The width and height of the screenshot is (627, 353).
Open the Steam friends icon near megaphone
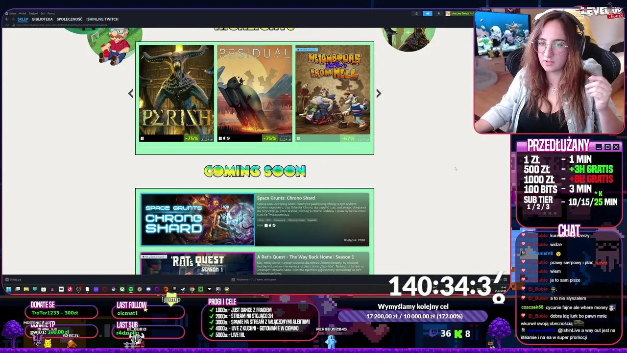(x=416, y=14)
